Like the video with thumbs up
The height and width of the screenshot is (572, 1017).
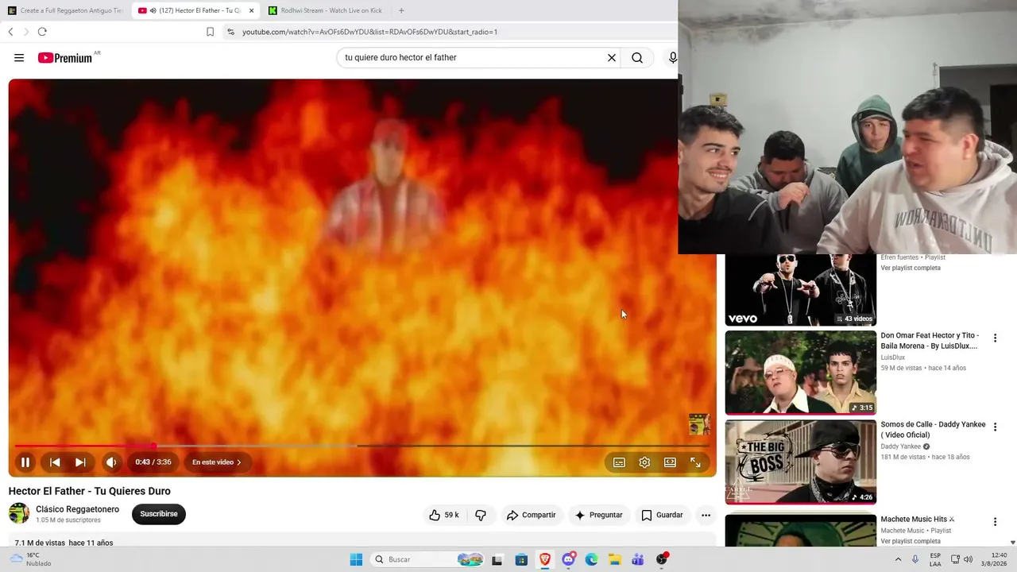[x=443, y=515]
